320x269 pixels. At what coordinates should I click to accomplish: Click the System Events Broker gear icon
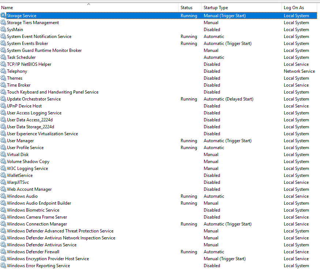pos(3,43)
